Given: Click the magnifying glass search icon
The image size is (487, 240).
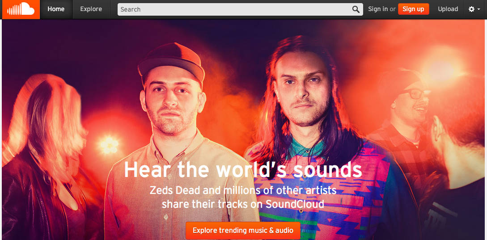Looking at the screenshot, I should coord(356,9).
